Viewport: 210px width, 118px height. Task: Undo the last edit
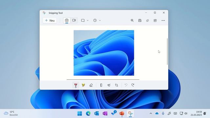(x=126, y=85)
